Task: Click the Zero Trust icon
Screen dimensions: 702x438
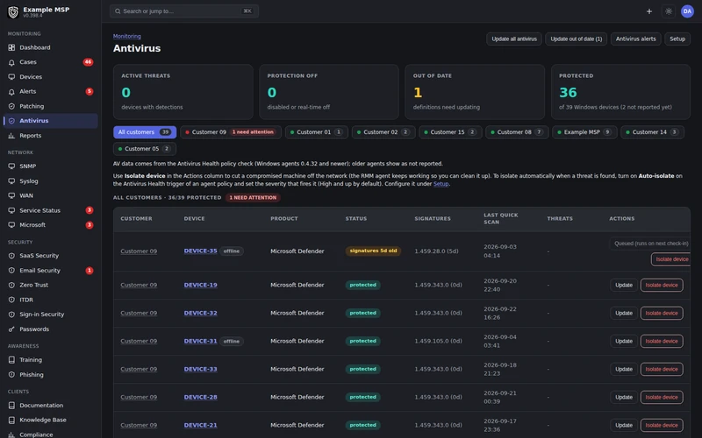Action: point(11,286)
